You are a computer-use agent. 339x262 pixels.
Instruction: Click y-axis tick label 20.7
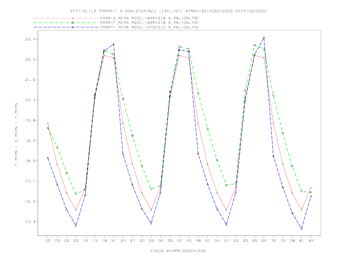click(30, 100)
